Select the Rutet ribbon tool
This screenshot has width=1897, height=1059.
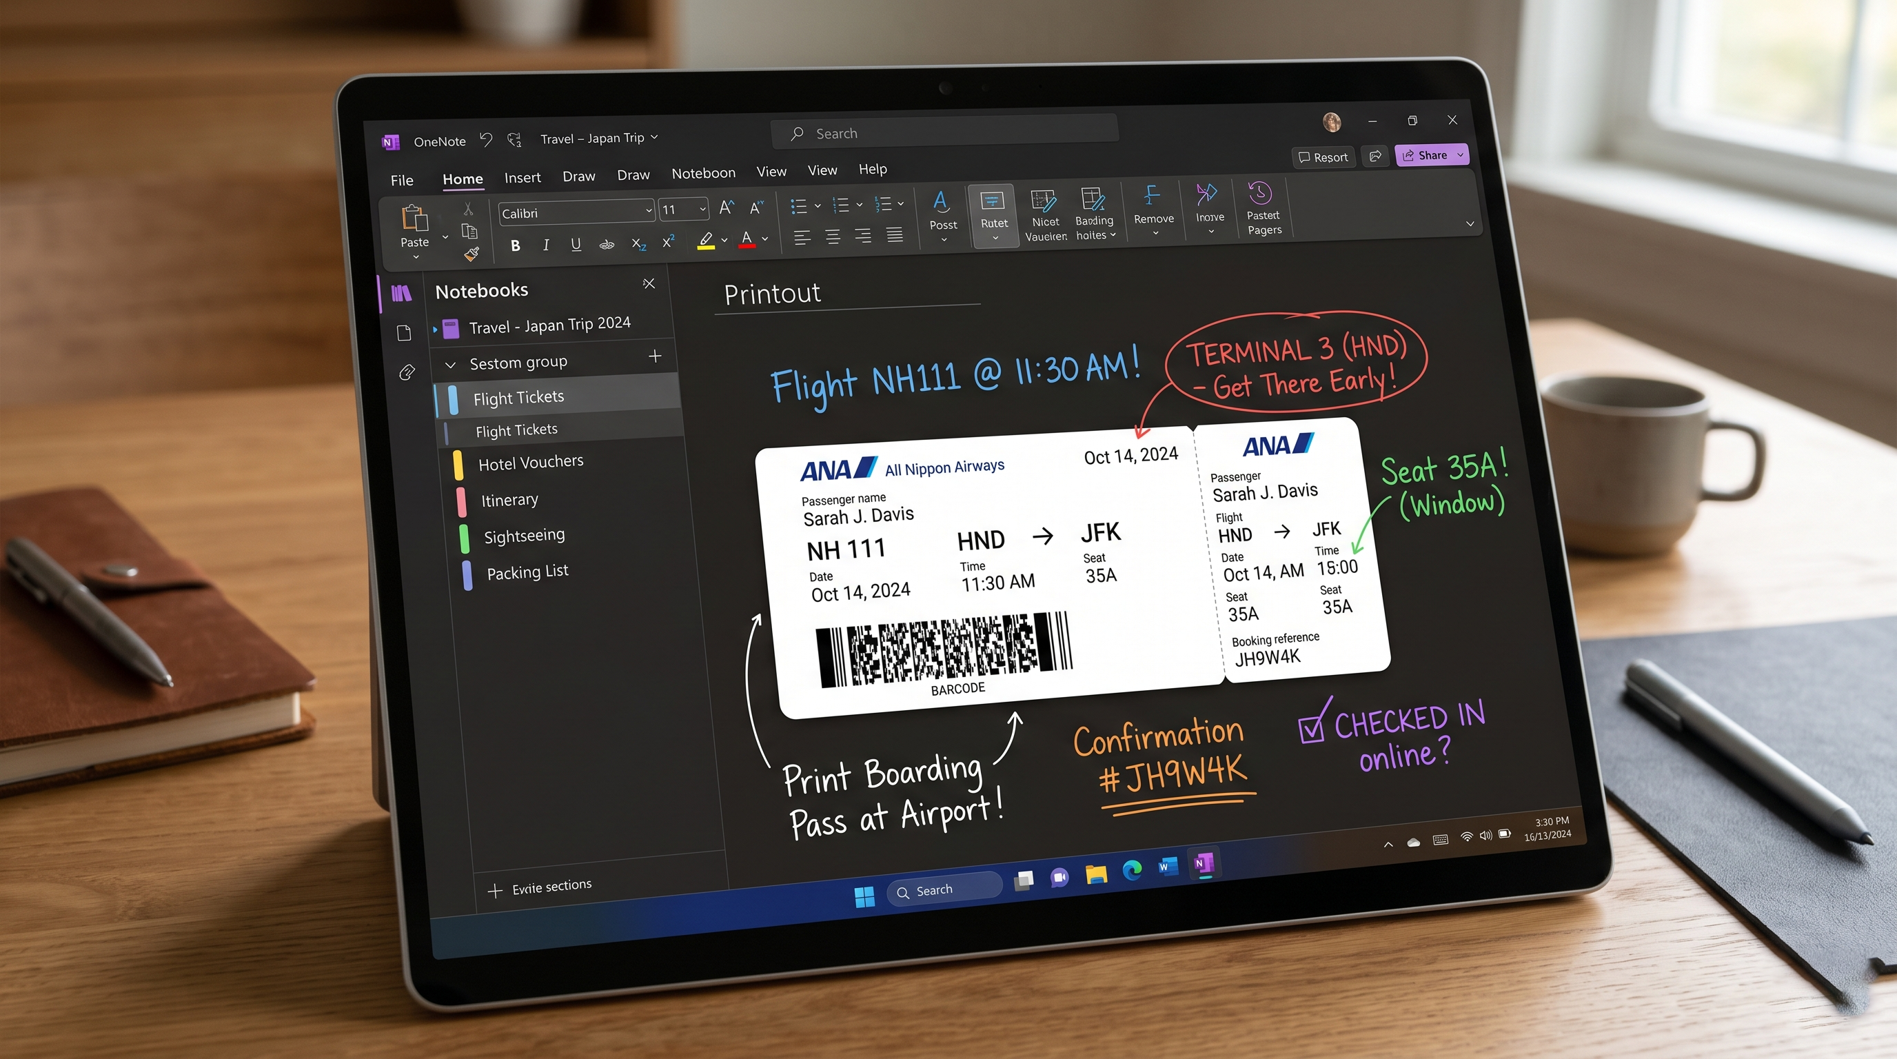pos(993,216)
